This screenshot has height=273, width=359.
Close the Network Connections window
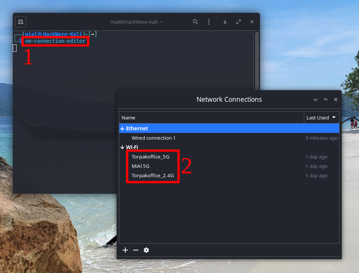[336, 100]
